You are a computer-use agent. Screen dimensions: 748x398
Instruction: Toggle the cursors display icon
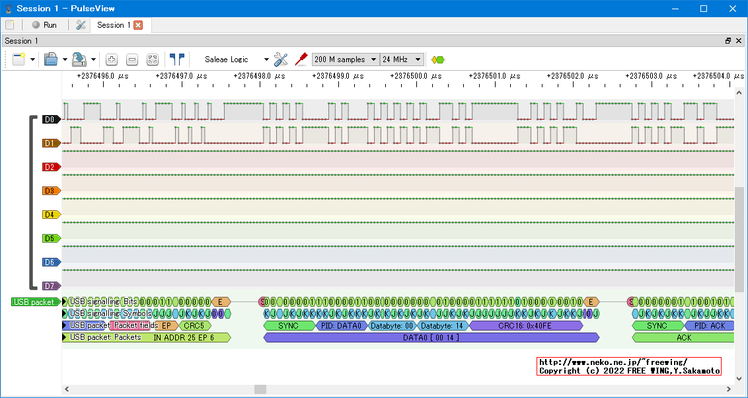coord(176,60)
